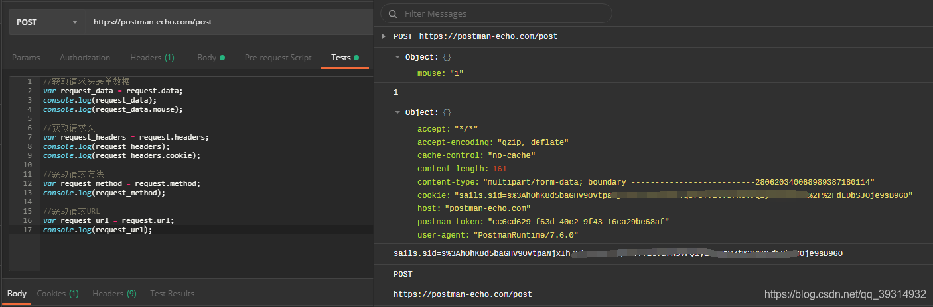Switch to the Params tab
933x307 pixels.
point(26,58)
